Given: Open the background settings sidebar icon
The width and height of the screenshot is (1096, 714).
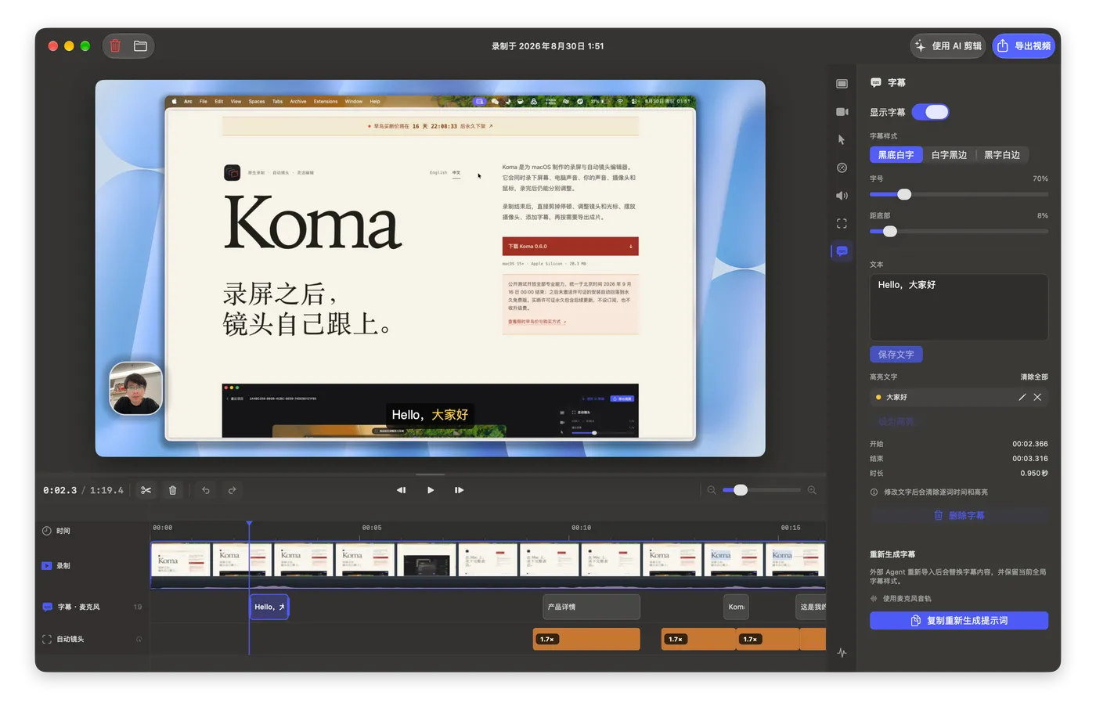Looking at the screenshot, I should point(842,84).
